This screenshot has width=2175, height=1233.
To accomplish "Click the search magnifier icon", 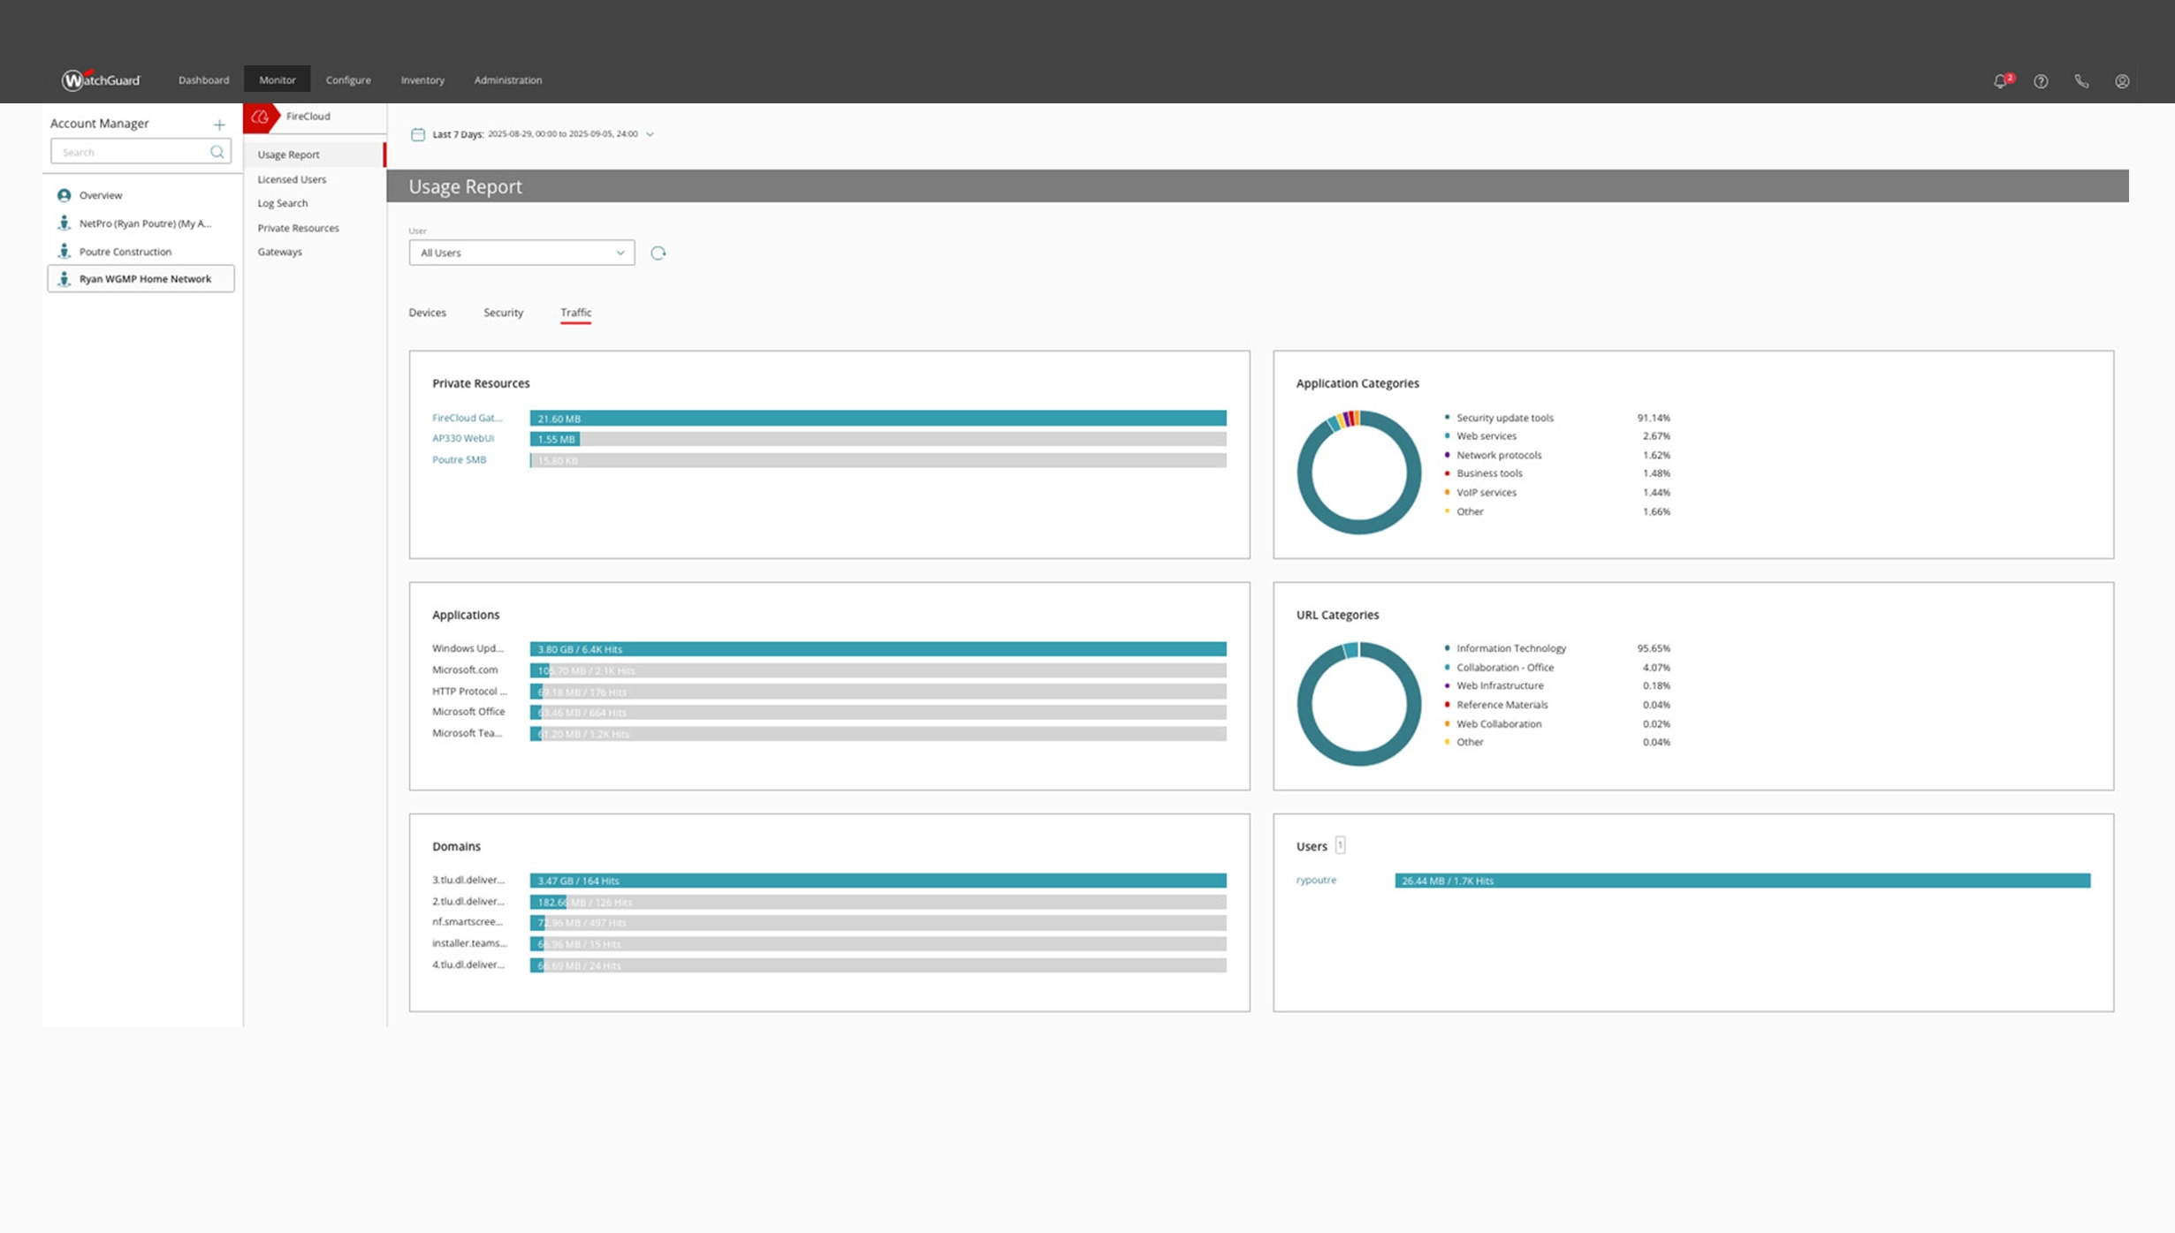I will [217, 152].
